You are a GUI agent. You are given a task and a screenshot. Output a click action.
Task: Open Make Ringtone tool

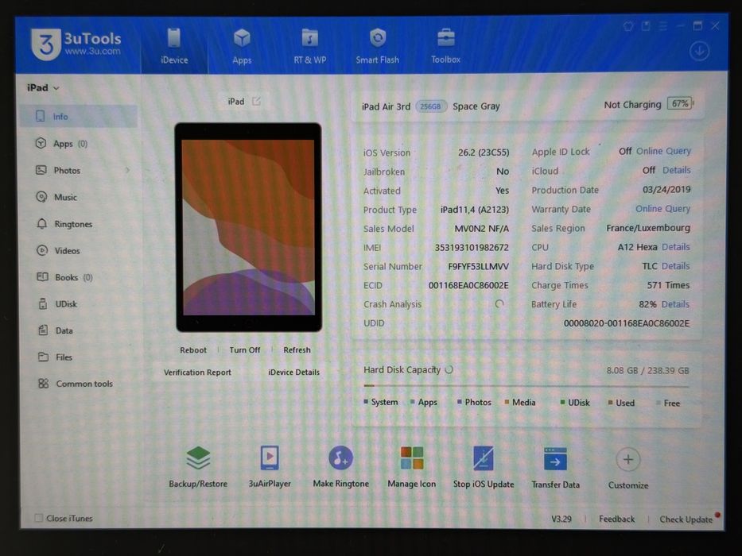point(340,467)
